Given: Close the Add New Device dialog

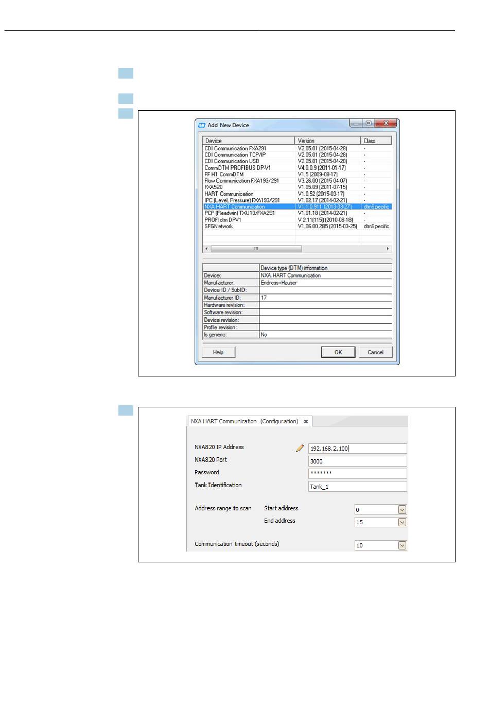Looking at the screenshot, I should [x=386, y=124].
